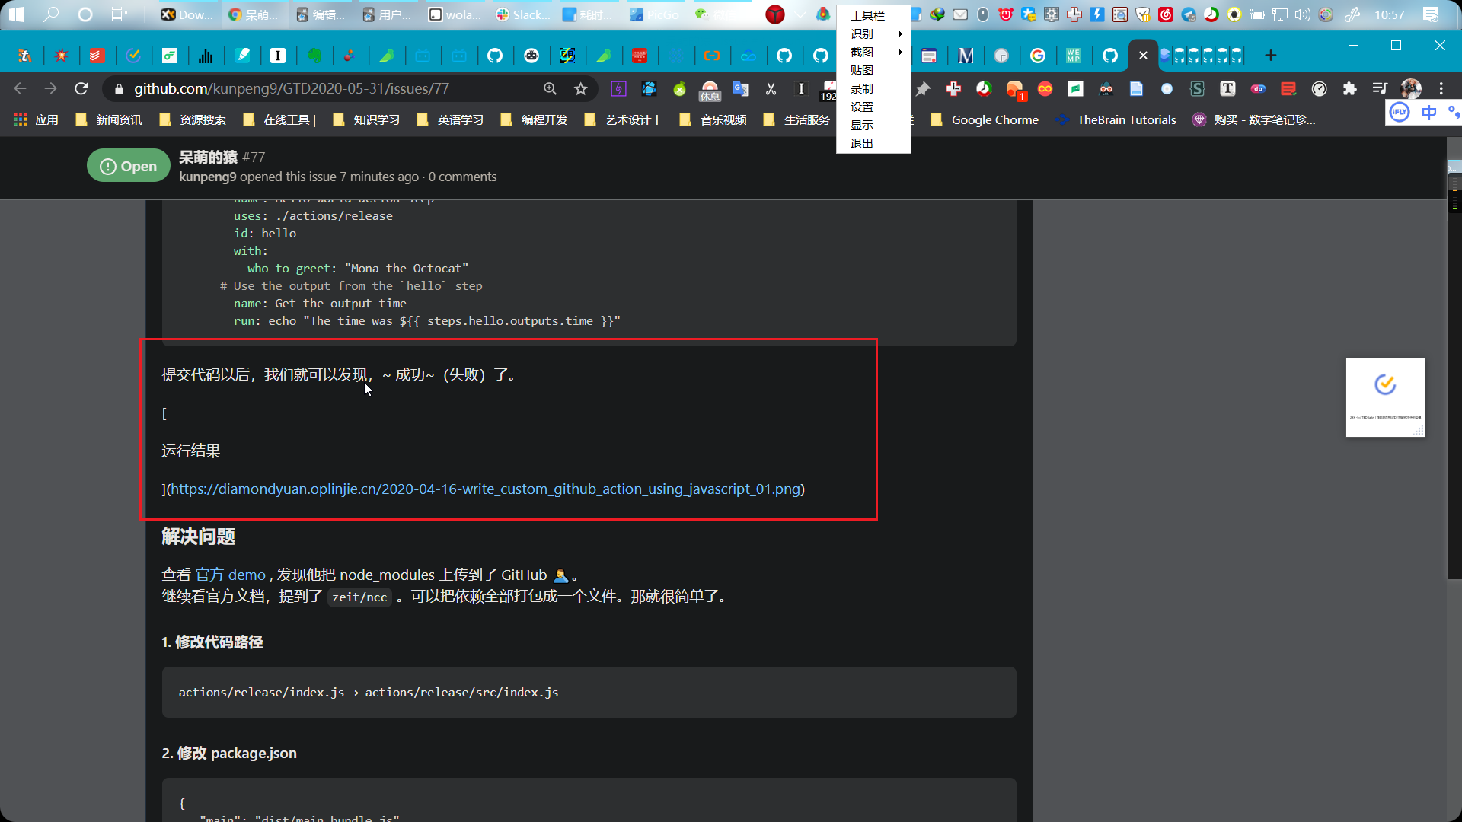Open the 英语学习 bookmark folder

(451, 119)
